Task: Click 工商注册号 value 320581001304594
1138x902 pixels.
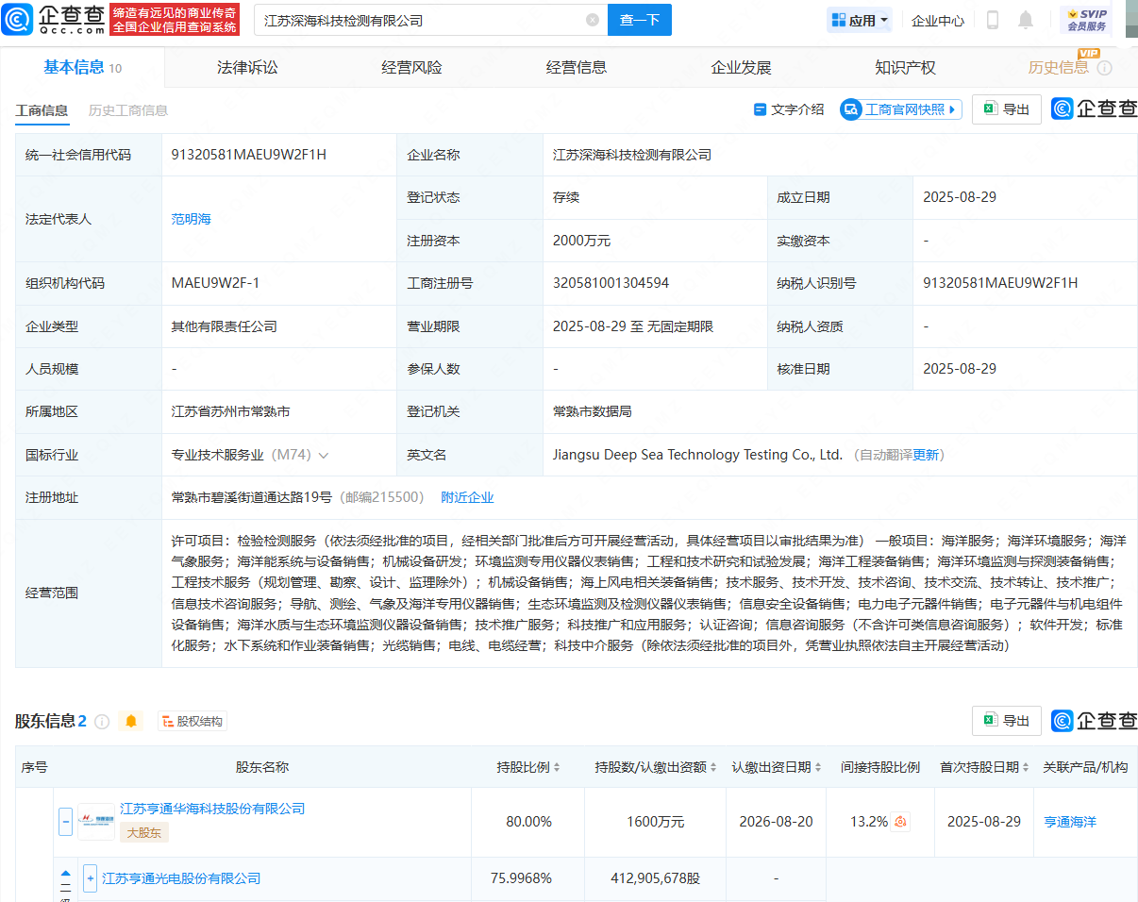Action: coord(611,283)
